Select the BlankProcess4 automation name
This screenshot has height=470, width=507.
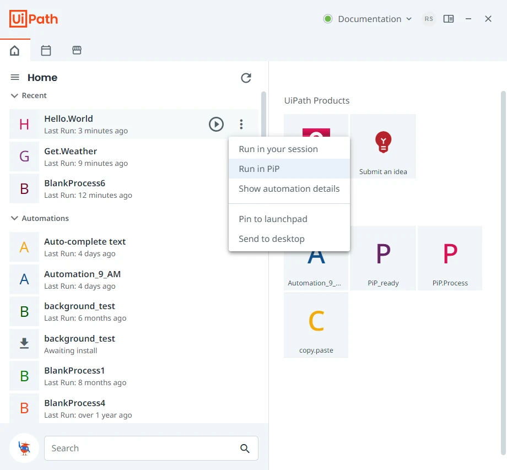pyautogui.click(x=75, y=403)
